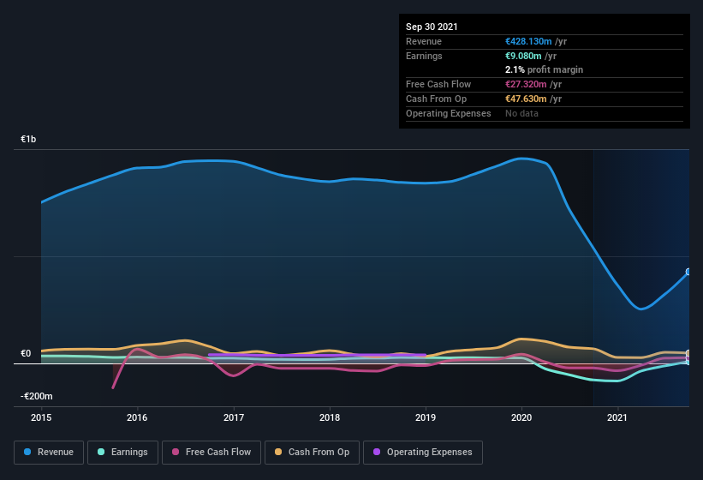Click the Cash From Op end point marker

(x=688, y=353)
